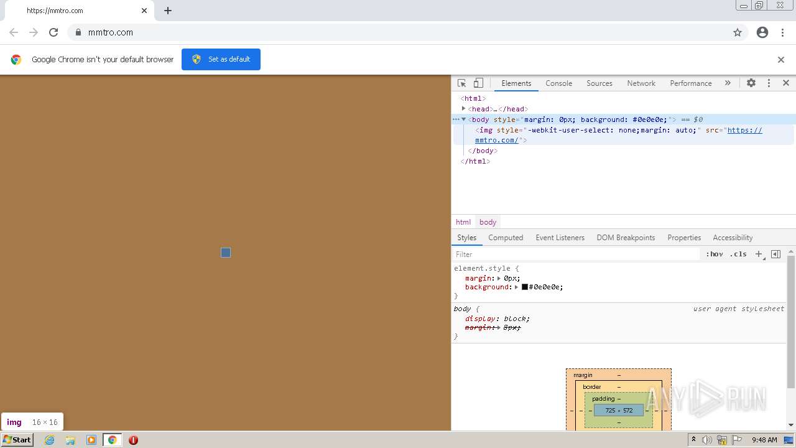Click the box model border label
Viewport: 796px width, 448px height.
pos(592,387)
